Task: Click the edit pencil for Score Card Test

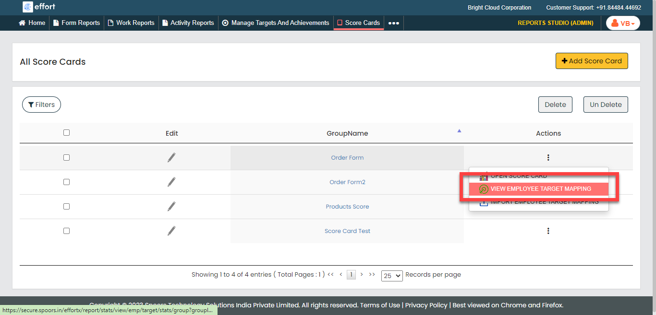Action: pyautogui.click(x=171, y=231)
